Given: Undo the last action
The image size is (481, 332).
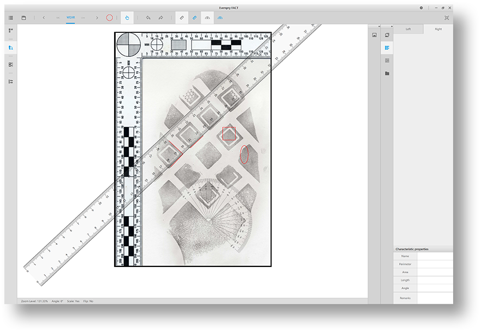Looking at the screenshot, I should 148,18.
